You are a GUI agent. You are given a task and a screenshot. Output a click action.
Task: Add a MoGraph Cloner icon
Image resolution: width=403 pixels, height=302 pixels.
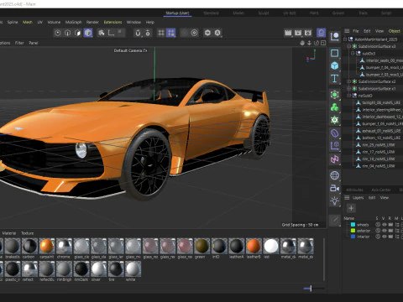click(335, 107)
